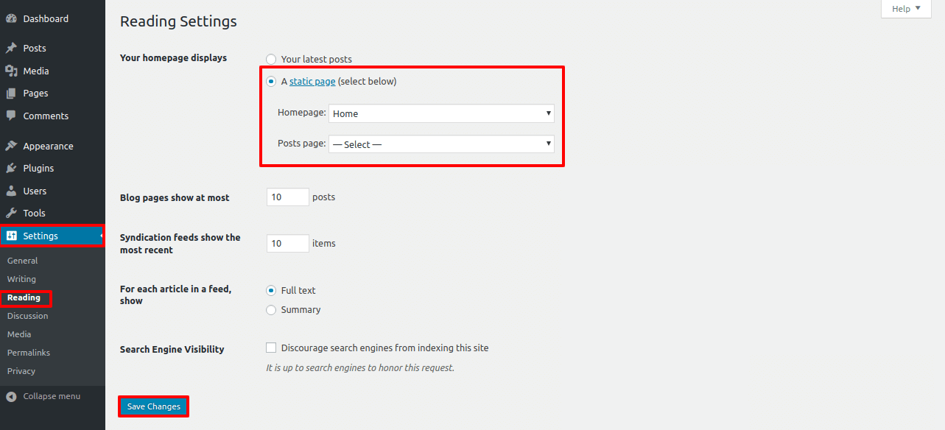This screenshot has height=430, width=945.
Task: Go to the Permalinks settings submenu
Action: click(28, 353)
